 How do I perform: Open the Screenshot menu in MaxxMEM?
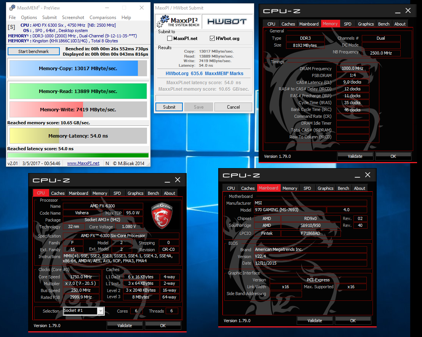point(73,18)
